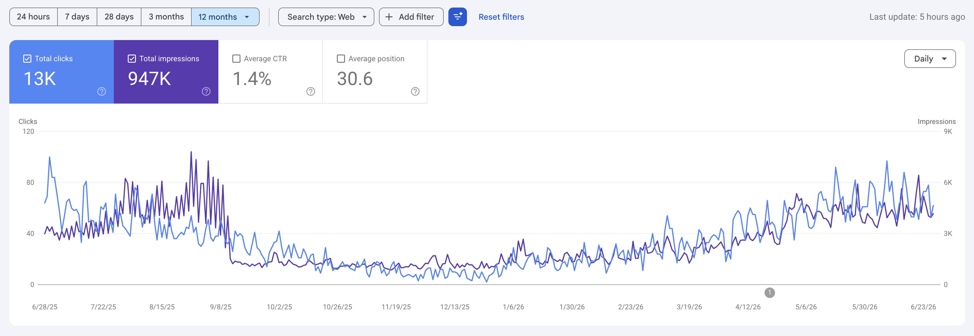Image resolution: width=974 pixels, height=336 pixels.
Task: Uncheck the Total impressions checkbox
Action: (x=132, y=59)
